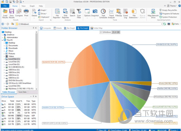The height and width of the screenshot is (131, 181).
Task: Open the address path dropdown arrow
Action: [x=162, y=24]
